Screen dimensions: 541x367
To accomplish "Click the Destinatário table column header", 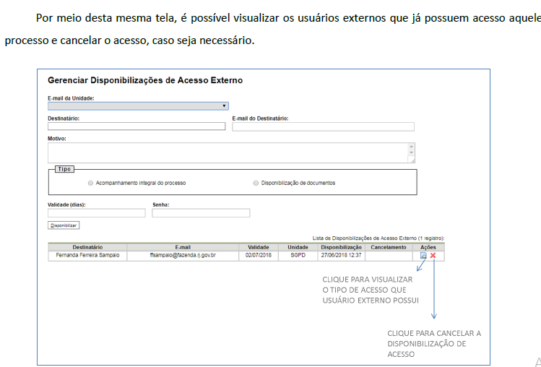I will [87, 247].
